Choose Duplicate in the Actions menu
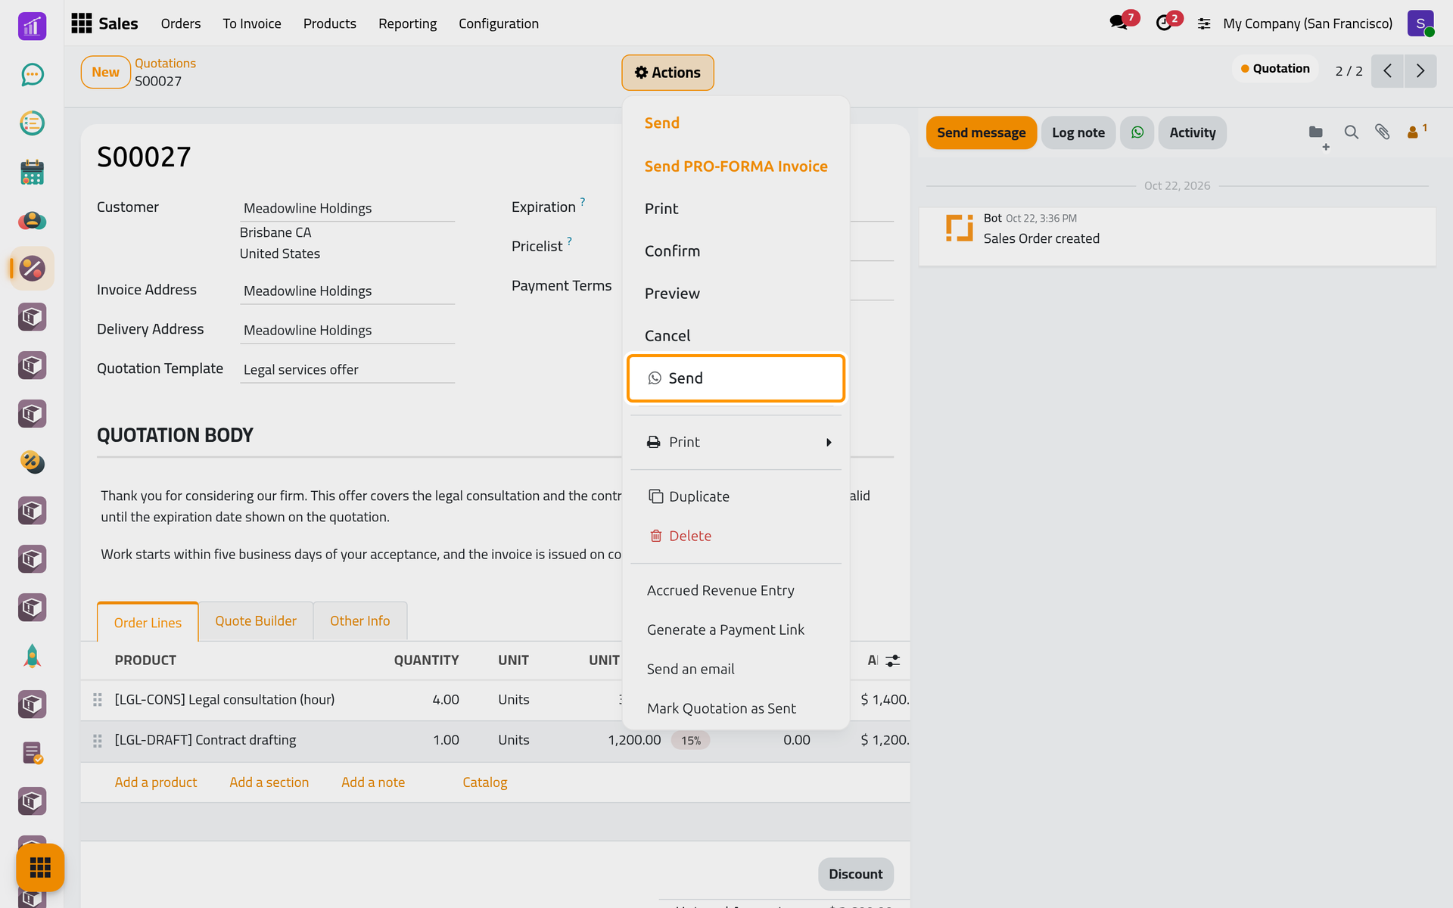 736,496
